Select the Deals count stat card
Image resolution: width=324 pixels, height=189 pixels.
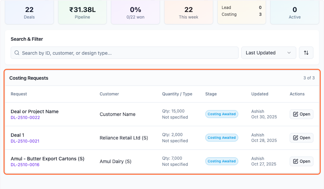[x=29, y=12]
